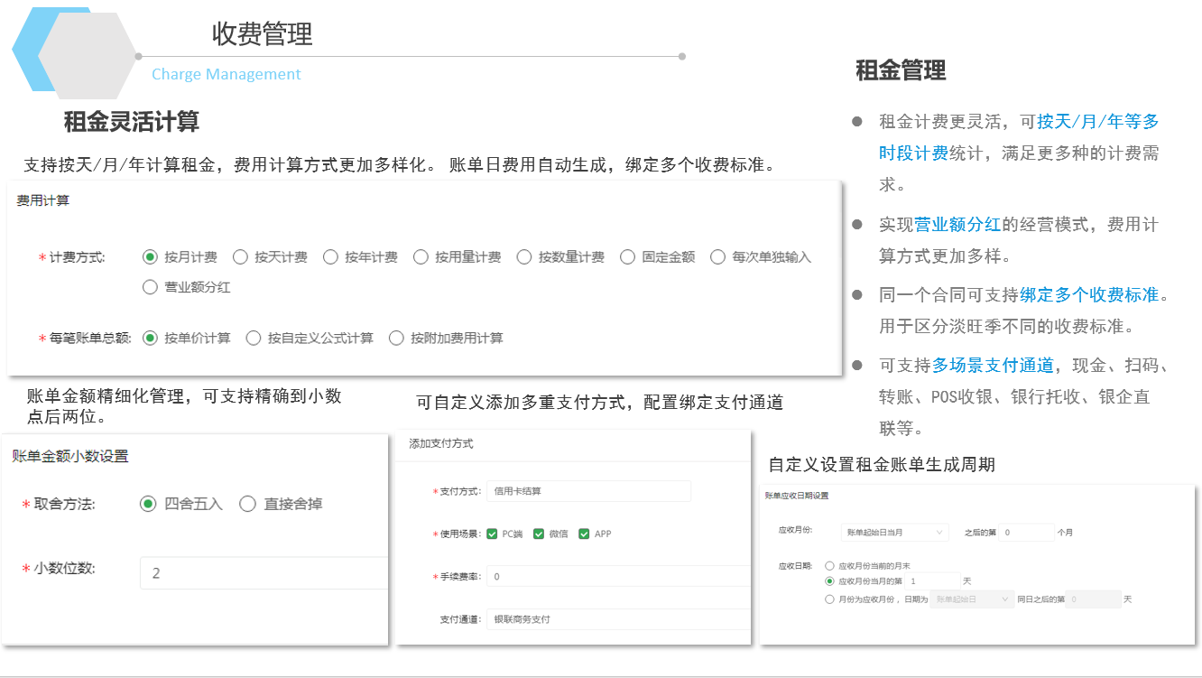Viewport: 1202px width, 678px height.
Task: Click the Charge Management subtitle
Action: pos(227,74)
